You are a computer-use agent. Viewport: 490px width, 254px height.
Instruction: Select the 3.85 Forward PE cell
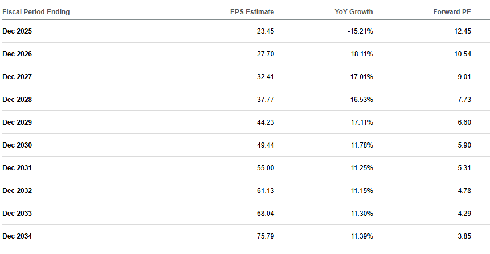tap(464, 236)
